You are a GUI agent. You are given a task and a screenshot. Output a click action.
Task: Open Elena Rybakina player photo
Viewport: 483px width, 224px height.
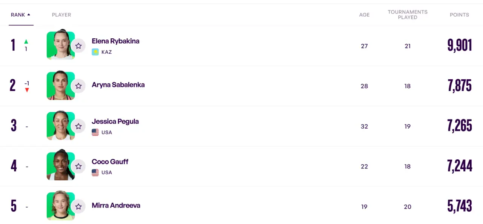point(61,45)
